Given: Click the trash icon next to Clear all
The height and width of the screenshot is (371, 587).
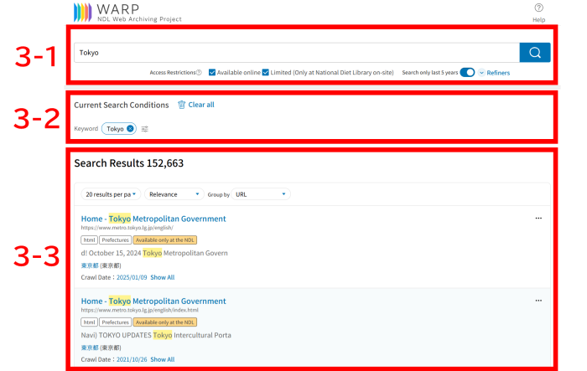Looking at the screenshot, I should click(x=182, y=105).
